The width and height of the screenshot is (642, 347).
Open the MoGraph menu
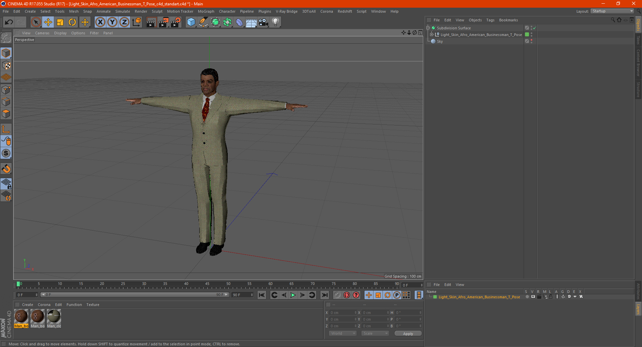tap(206, 11)
